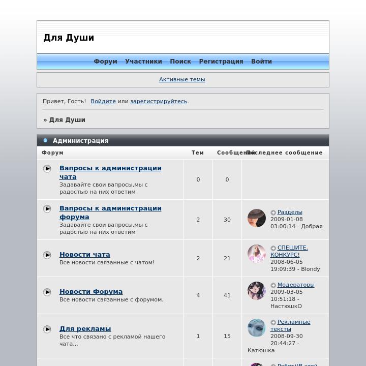
Task: Go to Поиск in navigation bar
Action: tap(180, 62)
